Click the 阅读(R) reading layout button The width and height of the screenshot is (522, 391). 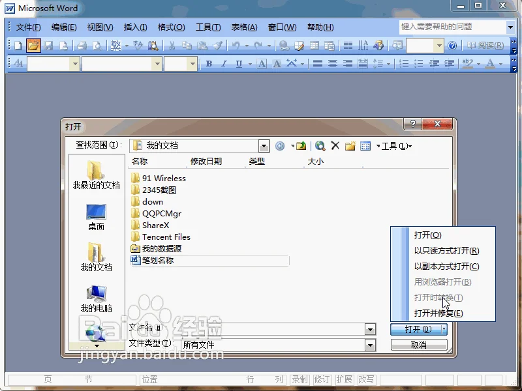[x=485, y=45]
